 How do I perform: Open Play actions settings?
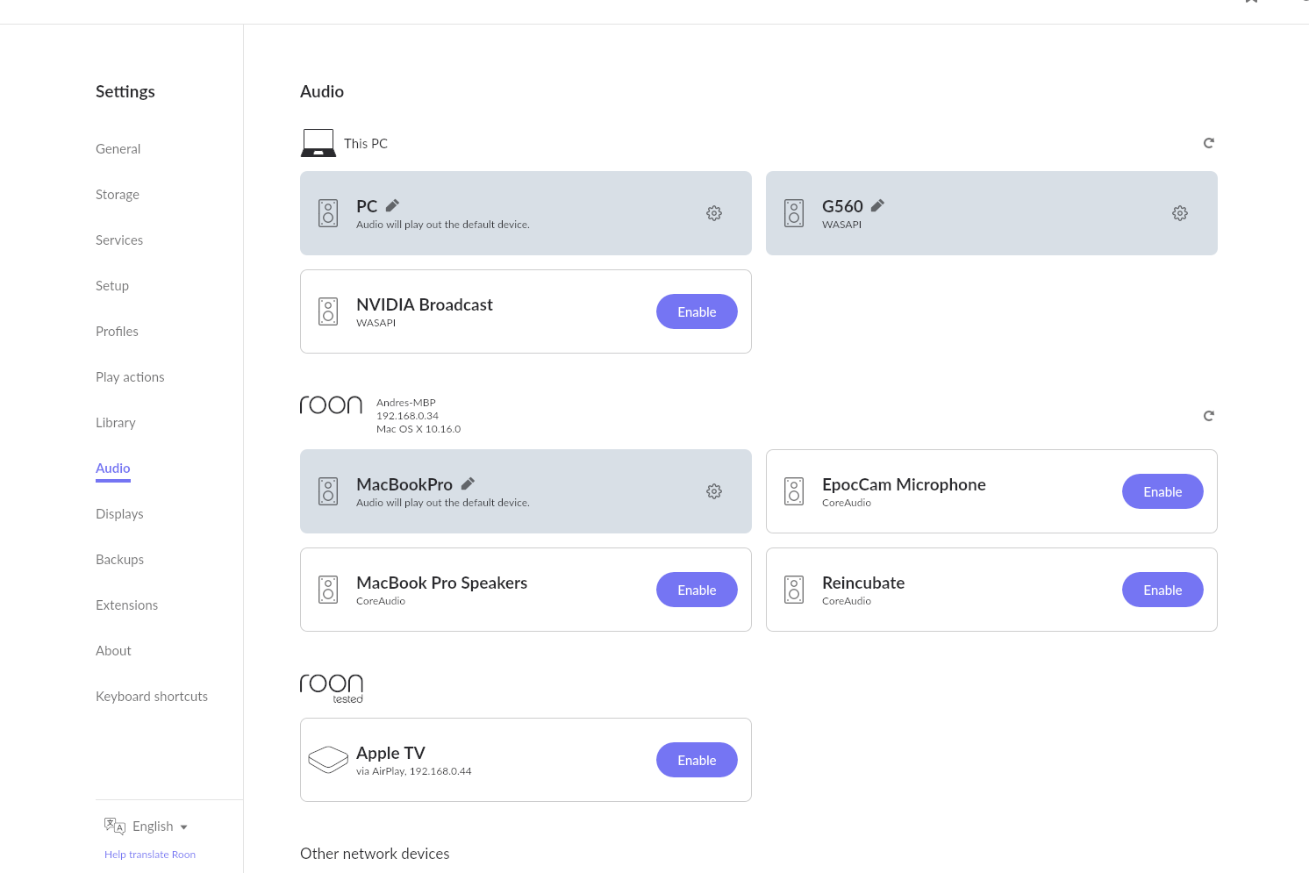(x=130, y=377)
